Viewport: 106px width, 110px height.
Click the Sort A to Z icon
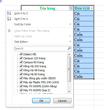[9, 13]
